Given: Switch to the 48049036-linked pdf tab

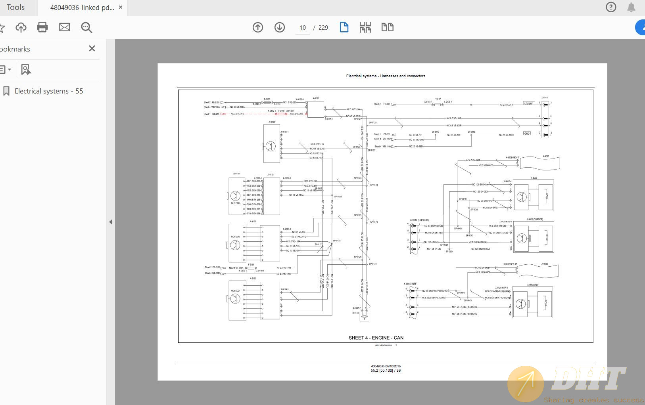Looking at the screenshot, I should pos(82,8).
